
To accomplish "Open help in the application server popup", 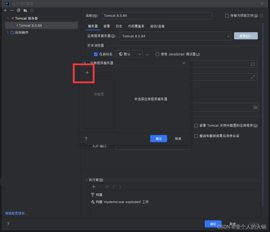I will point(86,139).
